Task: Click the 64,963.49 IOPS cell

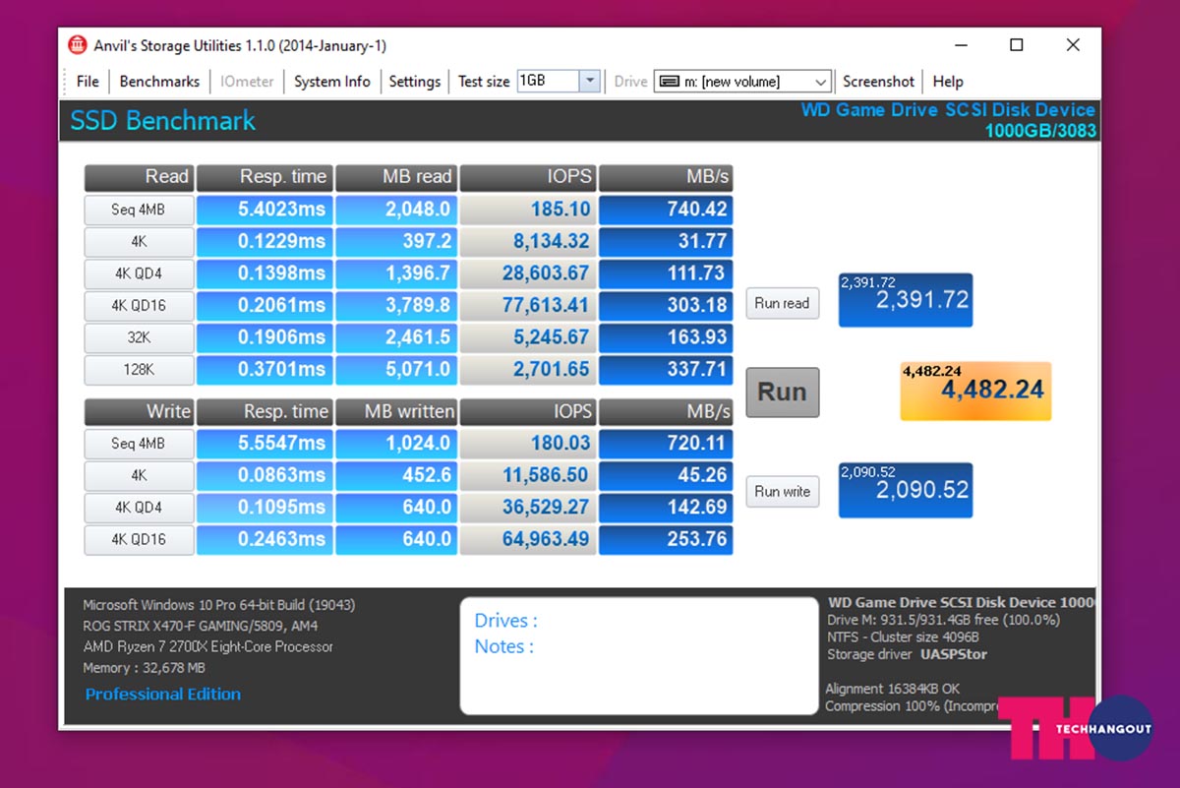Action: point(528,539)
